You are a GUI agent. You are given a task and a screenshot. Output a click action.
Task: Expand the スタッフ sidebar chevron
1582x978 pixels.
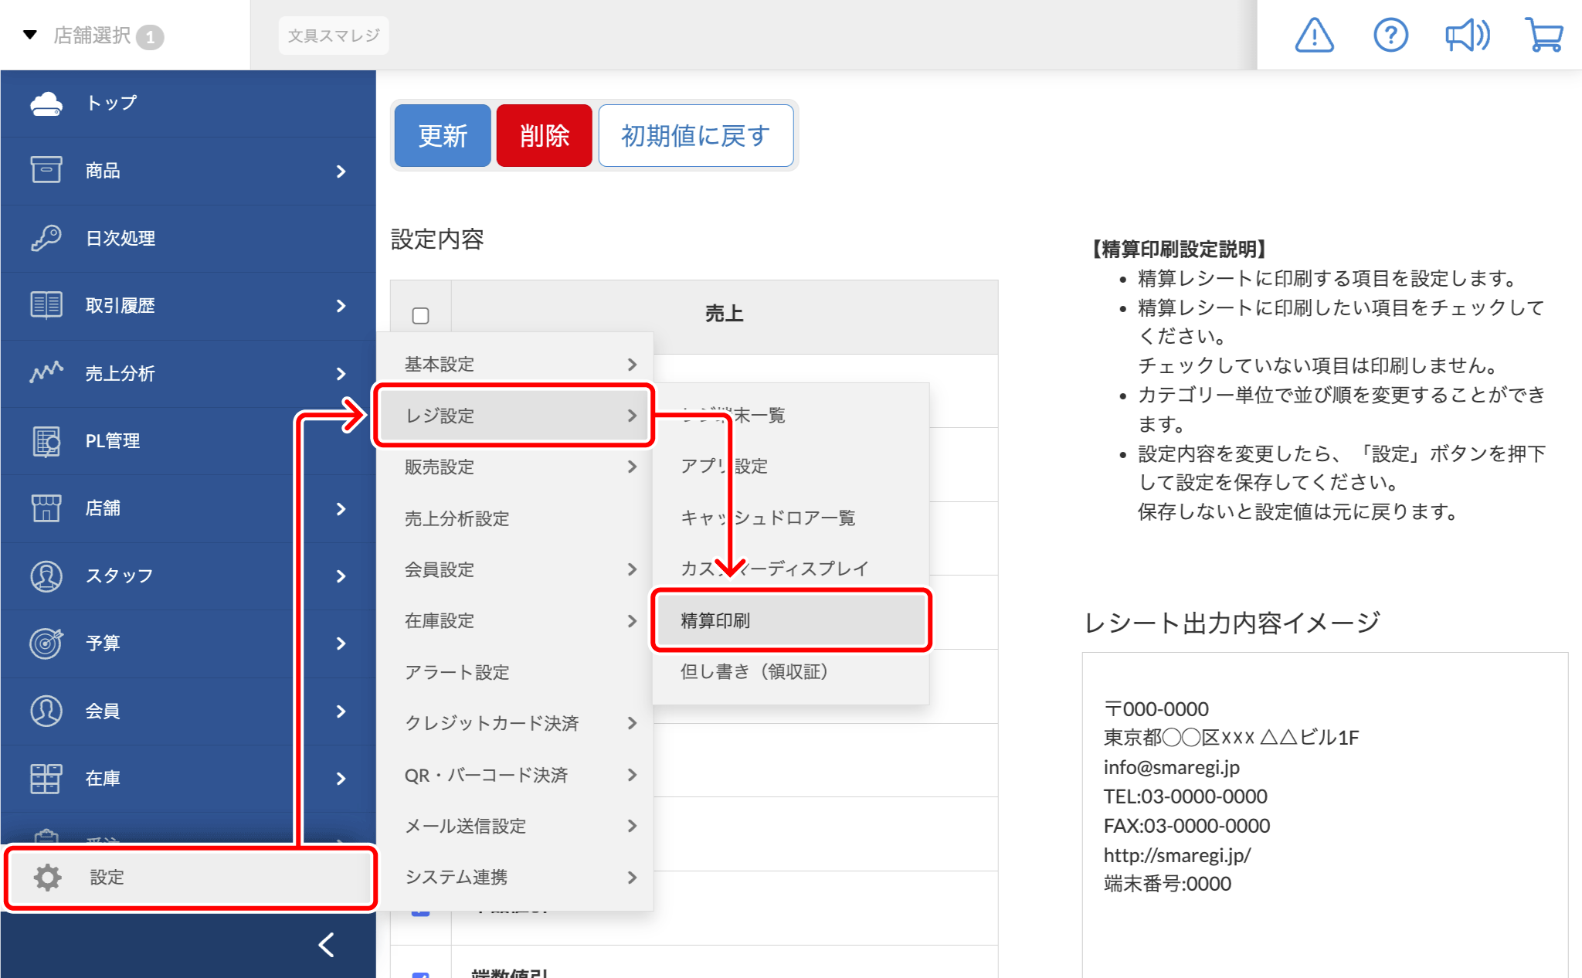(341, 576)
